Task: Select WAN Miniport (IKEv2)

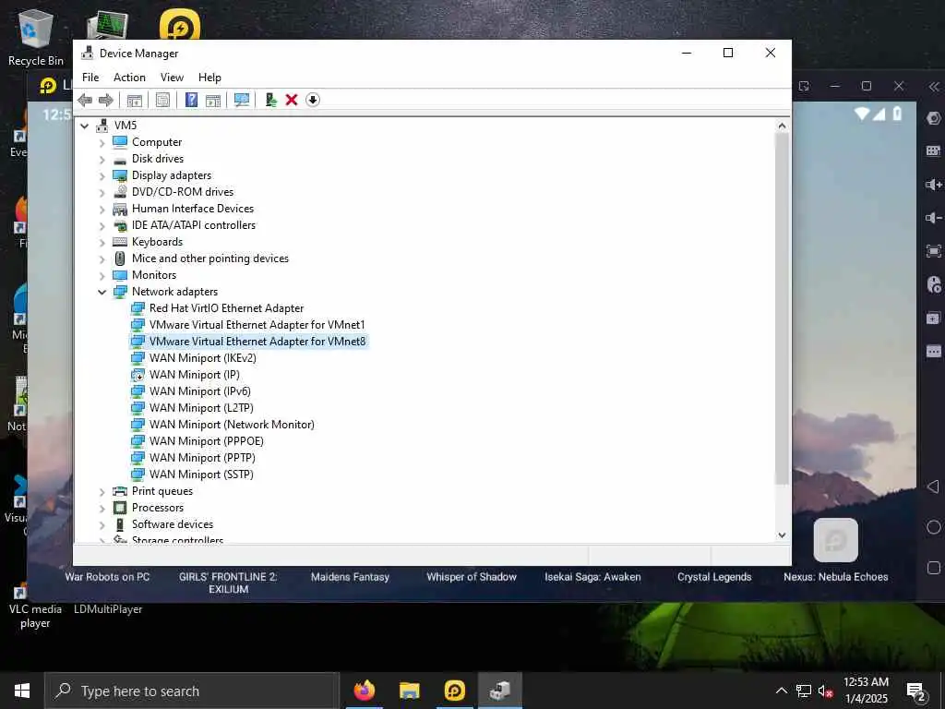Action: (203, 358)
